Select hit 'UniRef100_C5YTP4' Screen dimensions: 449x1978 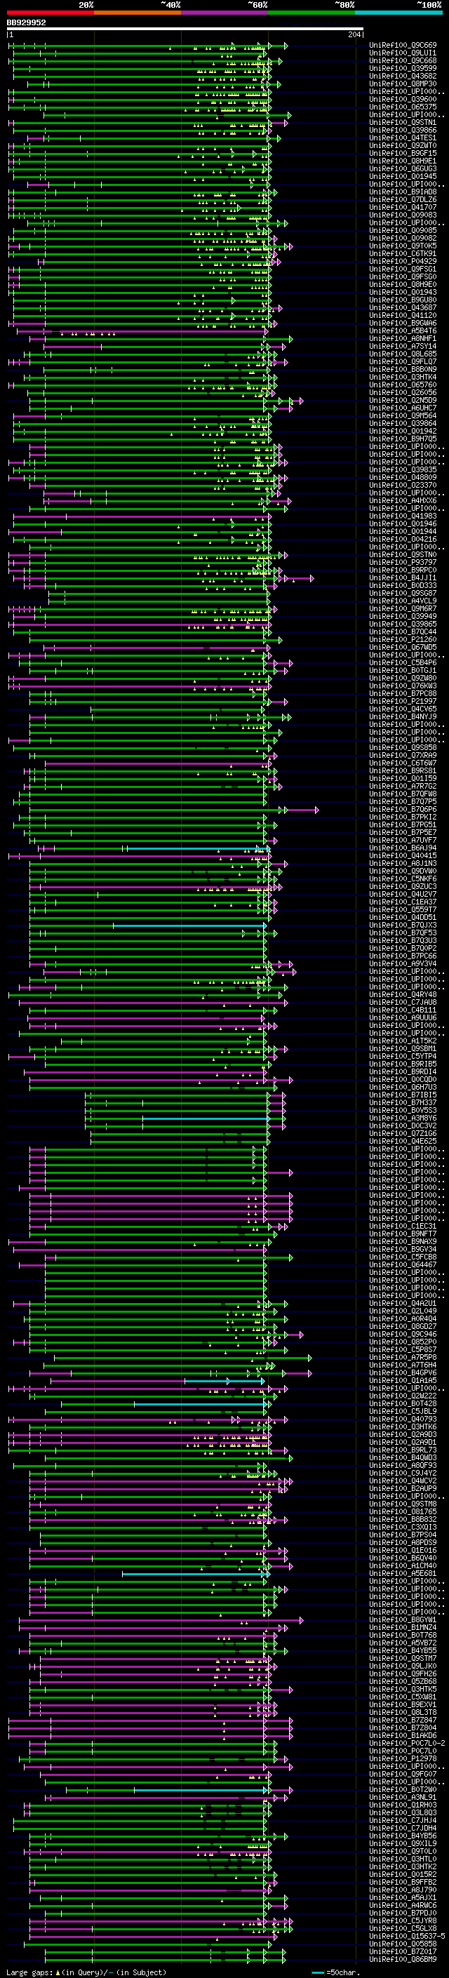403,1057
